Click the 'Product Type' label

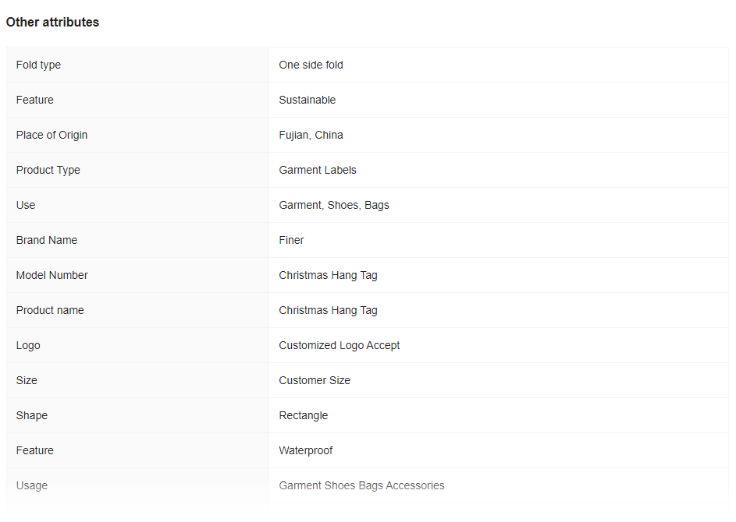48,170
